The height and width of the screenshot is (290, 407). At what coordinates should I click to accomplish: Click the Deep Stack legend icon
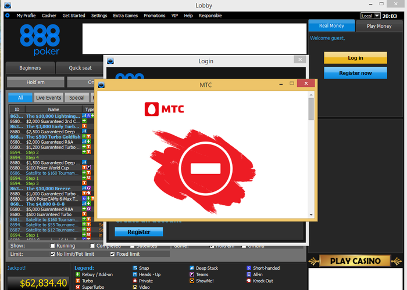click(x=192, y=268)
